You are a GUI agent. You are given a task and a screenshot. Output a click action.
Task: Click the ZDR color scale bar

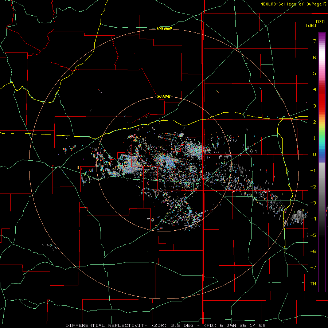[322, 162]
